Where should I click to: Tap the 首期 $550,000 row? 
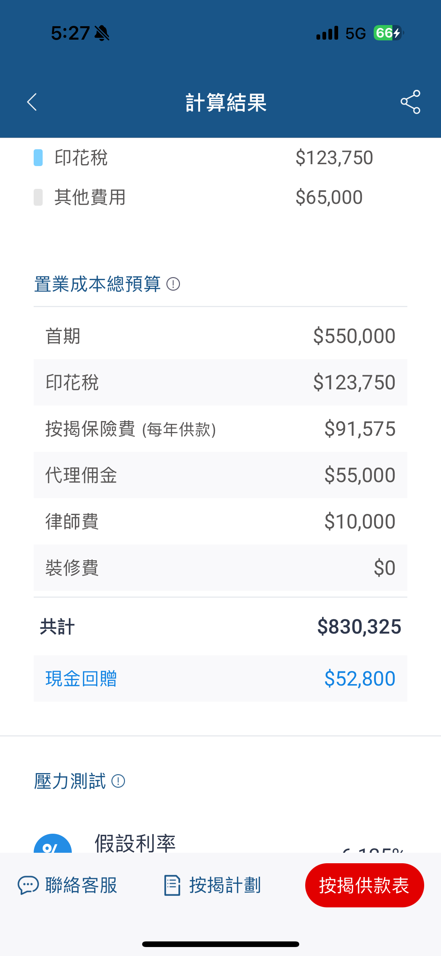[220, 336]
